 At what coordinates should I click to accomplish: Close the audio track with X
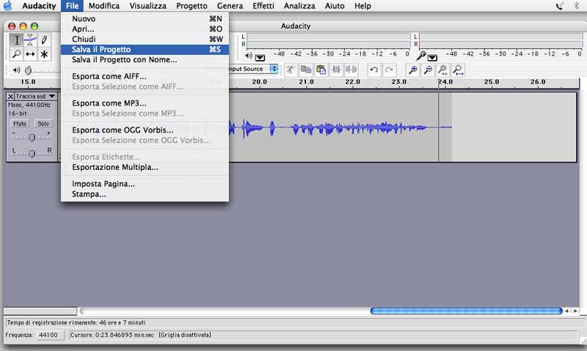click(x=11, y=97)
